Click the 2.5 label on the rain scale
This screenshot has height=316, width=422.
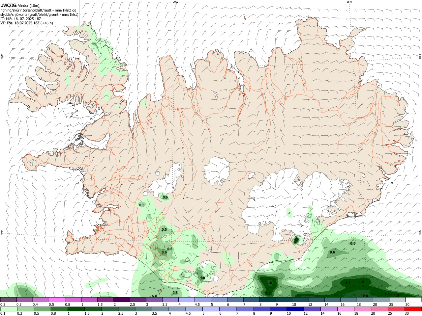coord(121,314)
